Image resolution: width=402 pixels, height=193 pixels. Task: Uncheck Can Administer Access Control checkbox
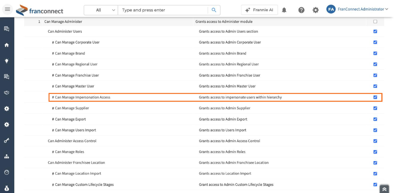pyautogui.click(x=375, y=141)
